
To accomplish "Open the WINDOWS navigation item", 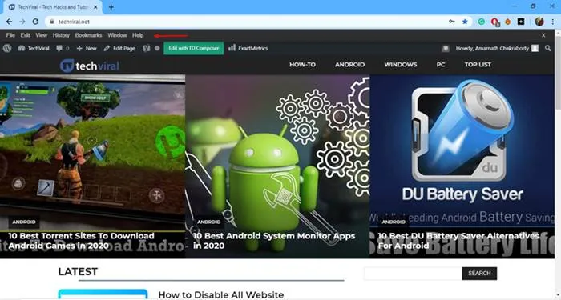I will 401,65.
